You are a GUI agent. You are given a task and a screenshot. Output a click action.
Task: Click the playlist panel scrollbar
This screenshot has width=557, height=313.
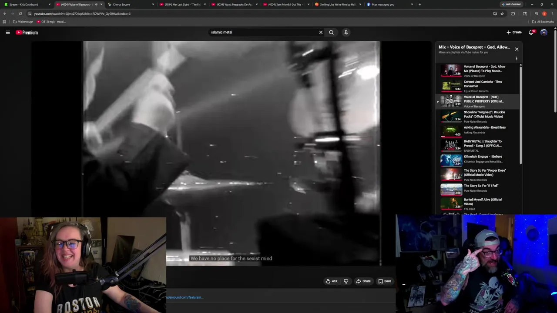coord(520,114)
